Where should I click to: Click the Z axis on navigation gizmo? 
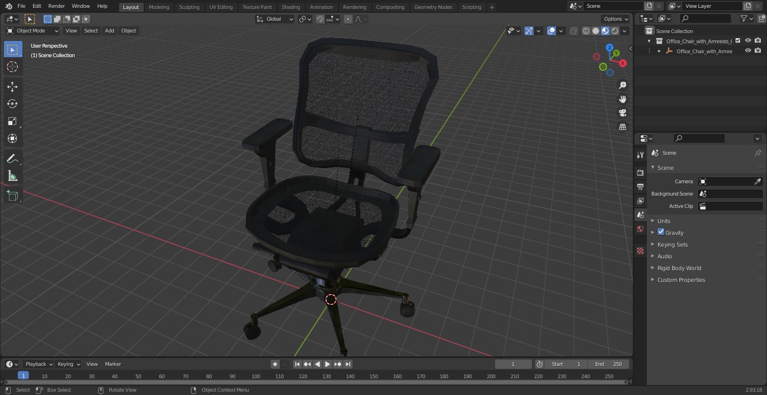pos(610,48)
